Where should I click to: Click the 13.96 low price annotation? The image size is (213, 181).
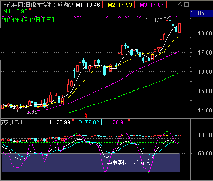pos(31,112)
